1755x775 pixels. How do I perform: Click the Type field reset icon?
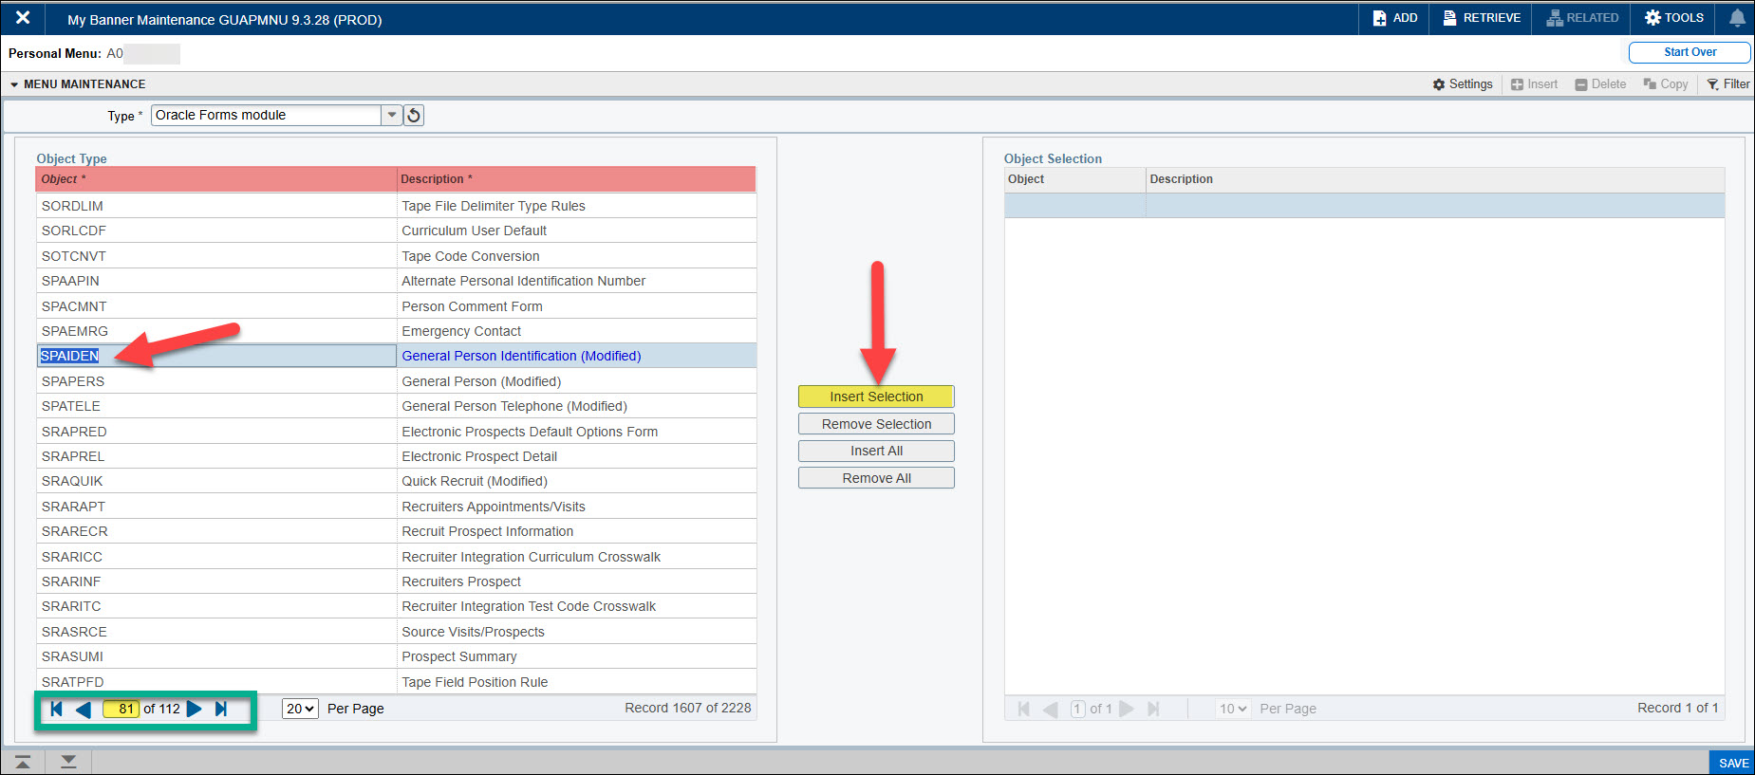pyautogui.click(x=414, y=116)
